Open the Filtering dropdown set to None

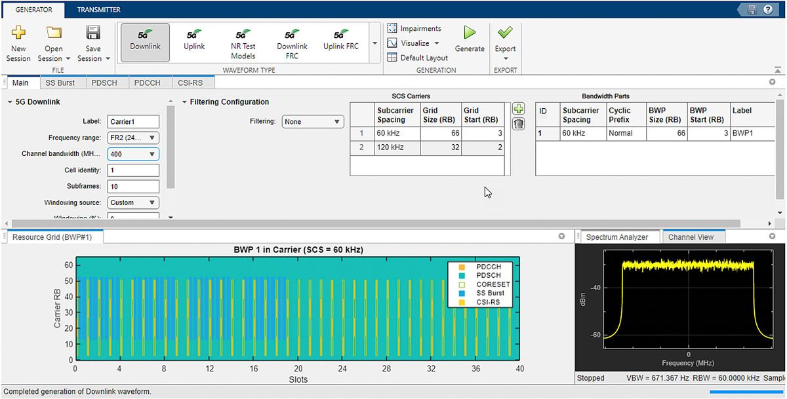tap(313, 121)
